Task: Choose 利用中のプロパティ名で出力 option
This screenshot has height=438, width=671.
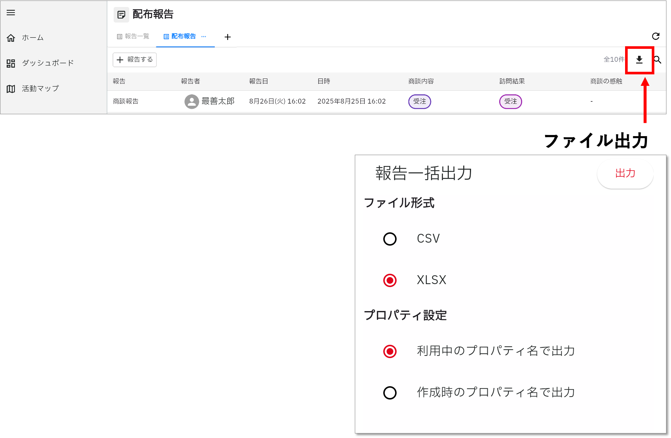Action: (390, 351)
